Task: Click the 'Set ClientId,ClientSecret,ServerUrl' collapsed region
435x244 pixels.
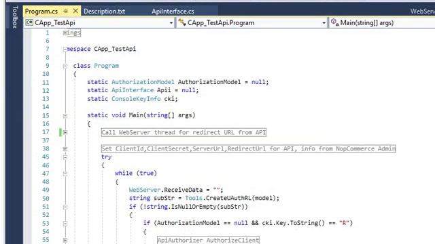Action: (x=248, y=148)
